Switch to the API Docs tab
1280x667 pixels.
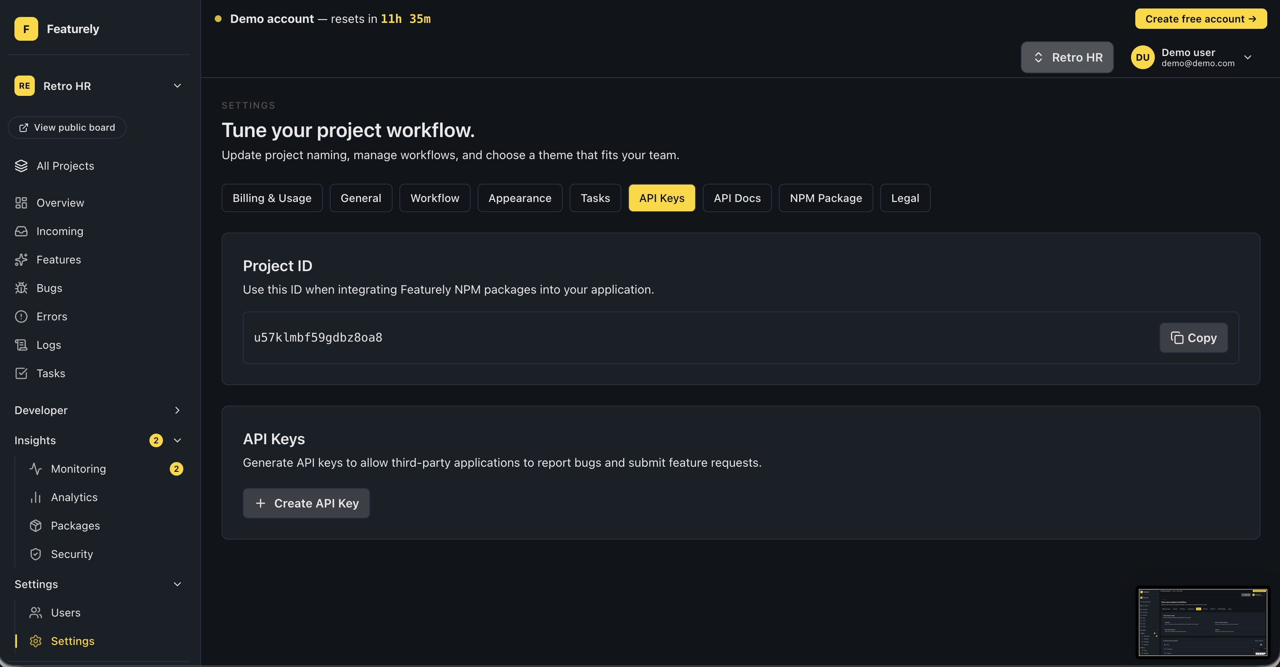tap(737, 198)
